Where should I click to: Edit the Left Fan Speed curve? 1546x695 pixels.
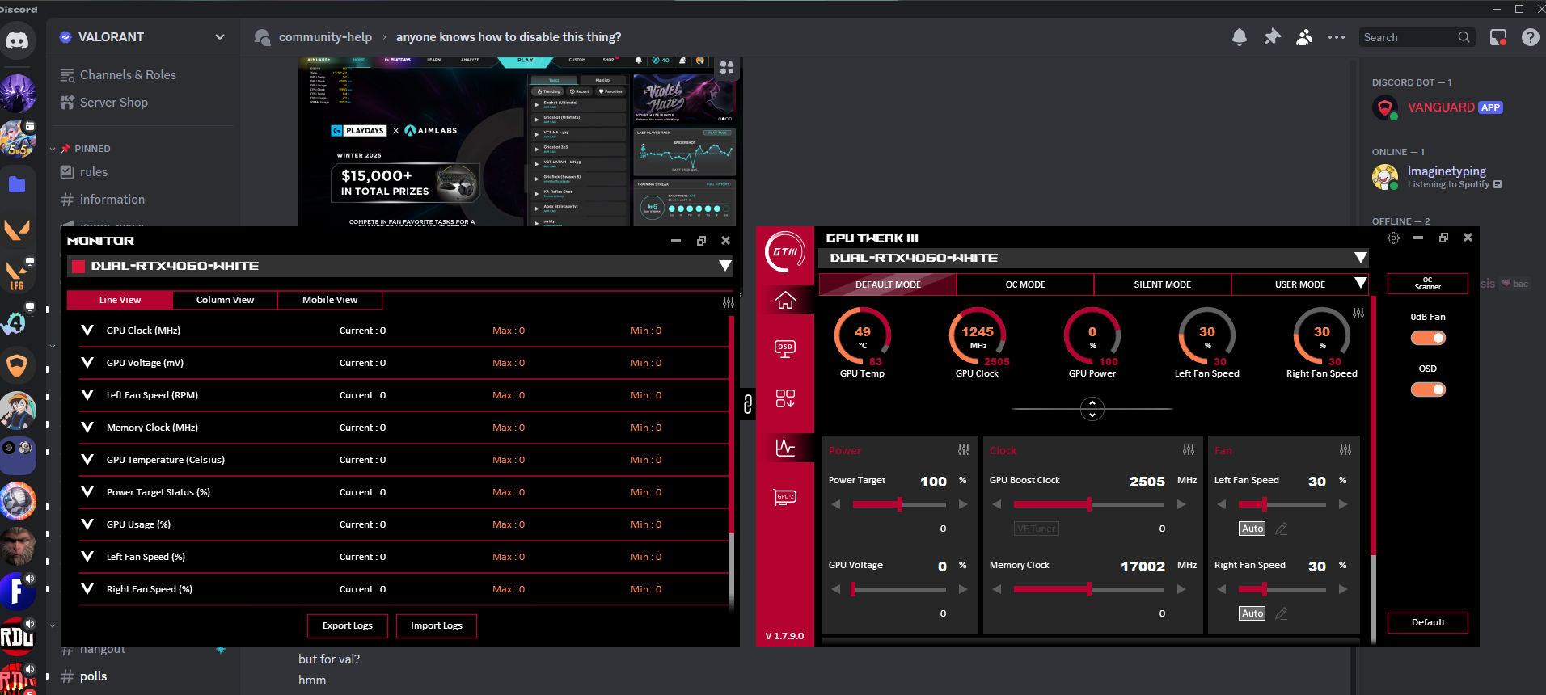pos(1282,529)
